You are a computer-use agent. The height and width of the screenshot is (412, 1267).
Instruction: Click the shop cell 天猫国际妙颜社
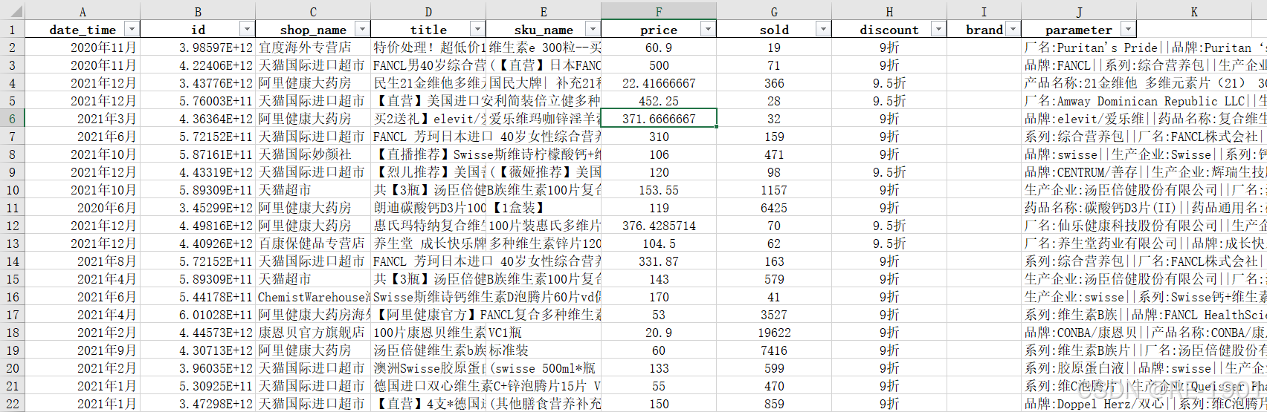click(313, 154)
